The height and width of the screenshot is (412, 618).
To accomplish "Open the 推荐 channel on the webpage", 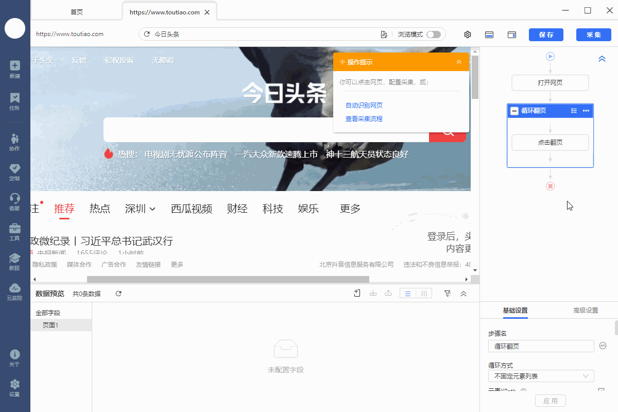I will click(x=64, y=209).
